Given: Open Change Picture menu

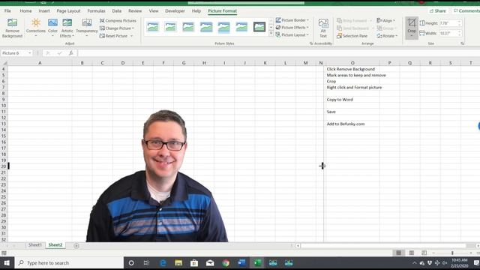Looking at the screenshot, I should [x=117, y=28].
